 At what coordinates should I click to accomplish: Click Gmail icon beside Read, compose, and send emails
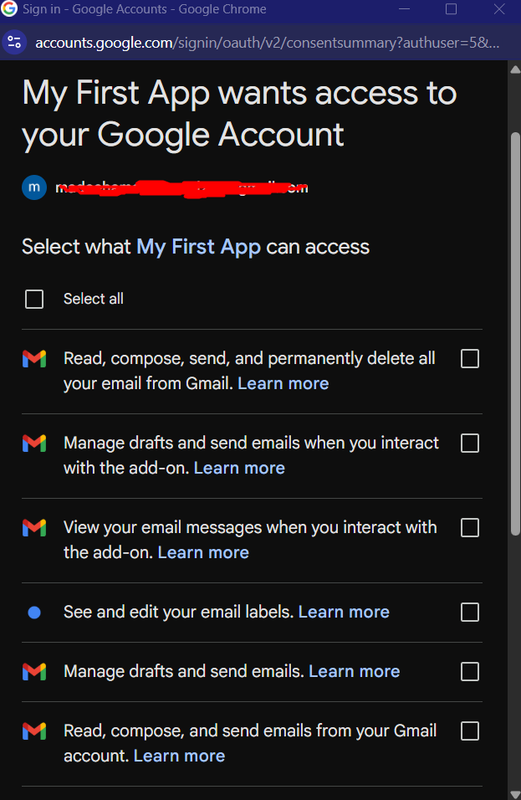point(34,731)
